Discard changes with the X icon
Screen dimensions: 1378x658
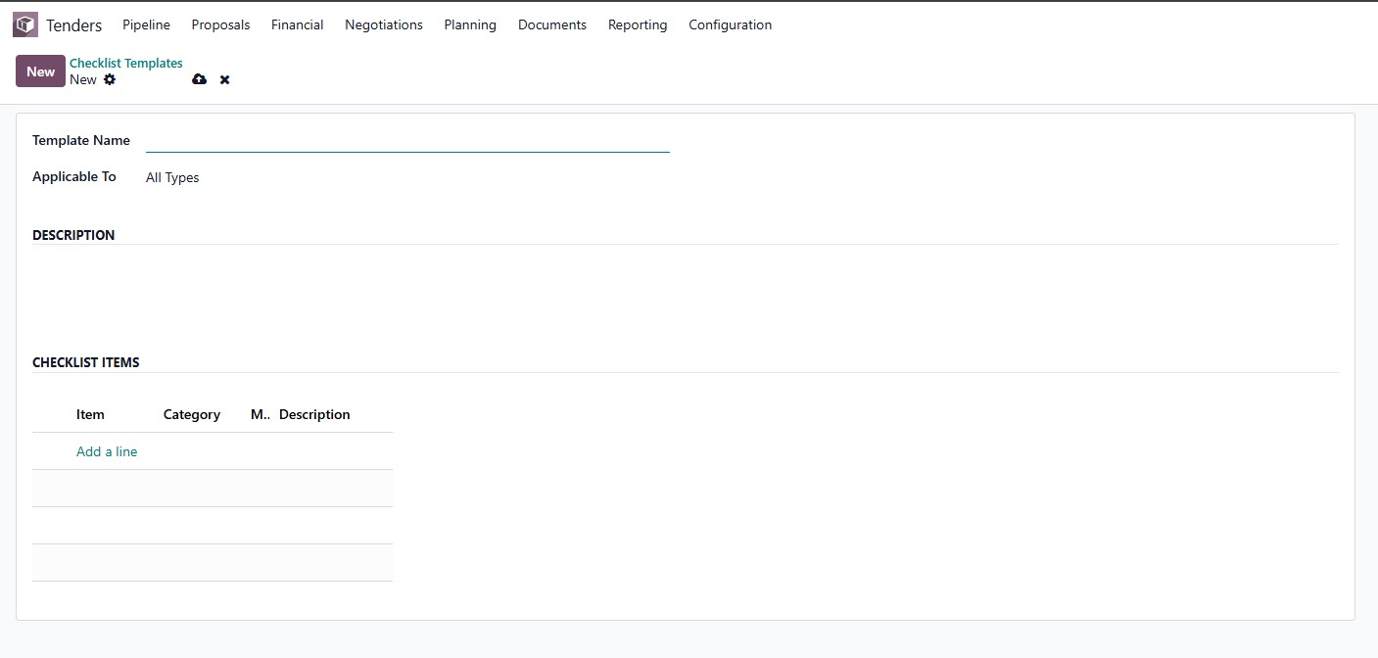(x=224, y=79)
